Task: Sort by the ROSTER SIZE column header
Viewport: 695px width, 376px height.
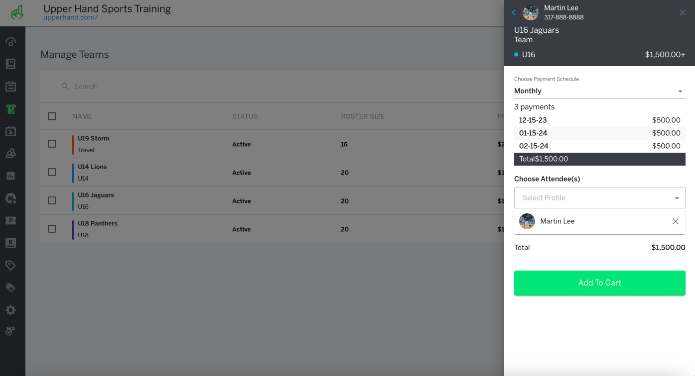Action: click(363, 116)
